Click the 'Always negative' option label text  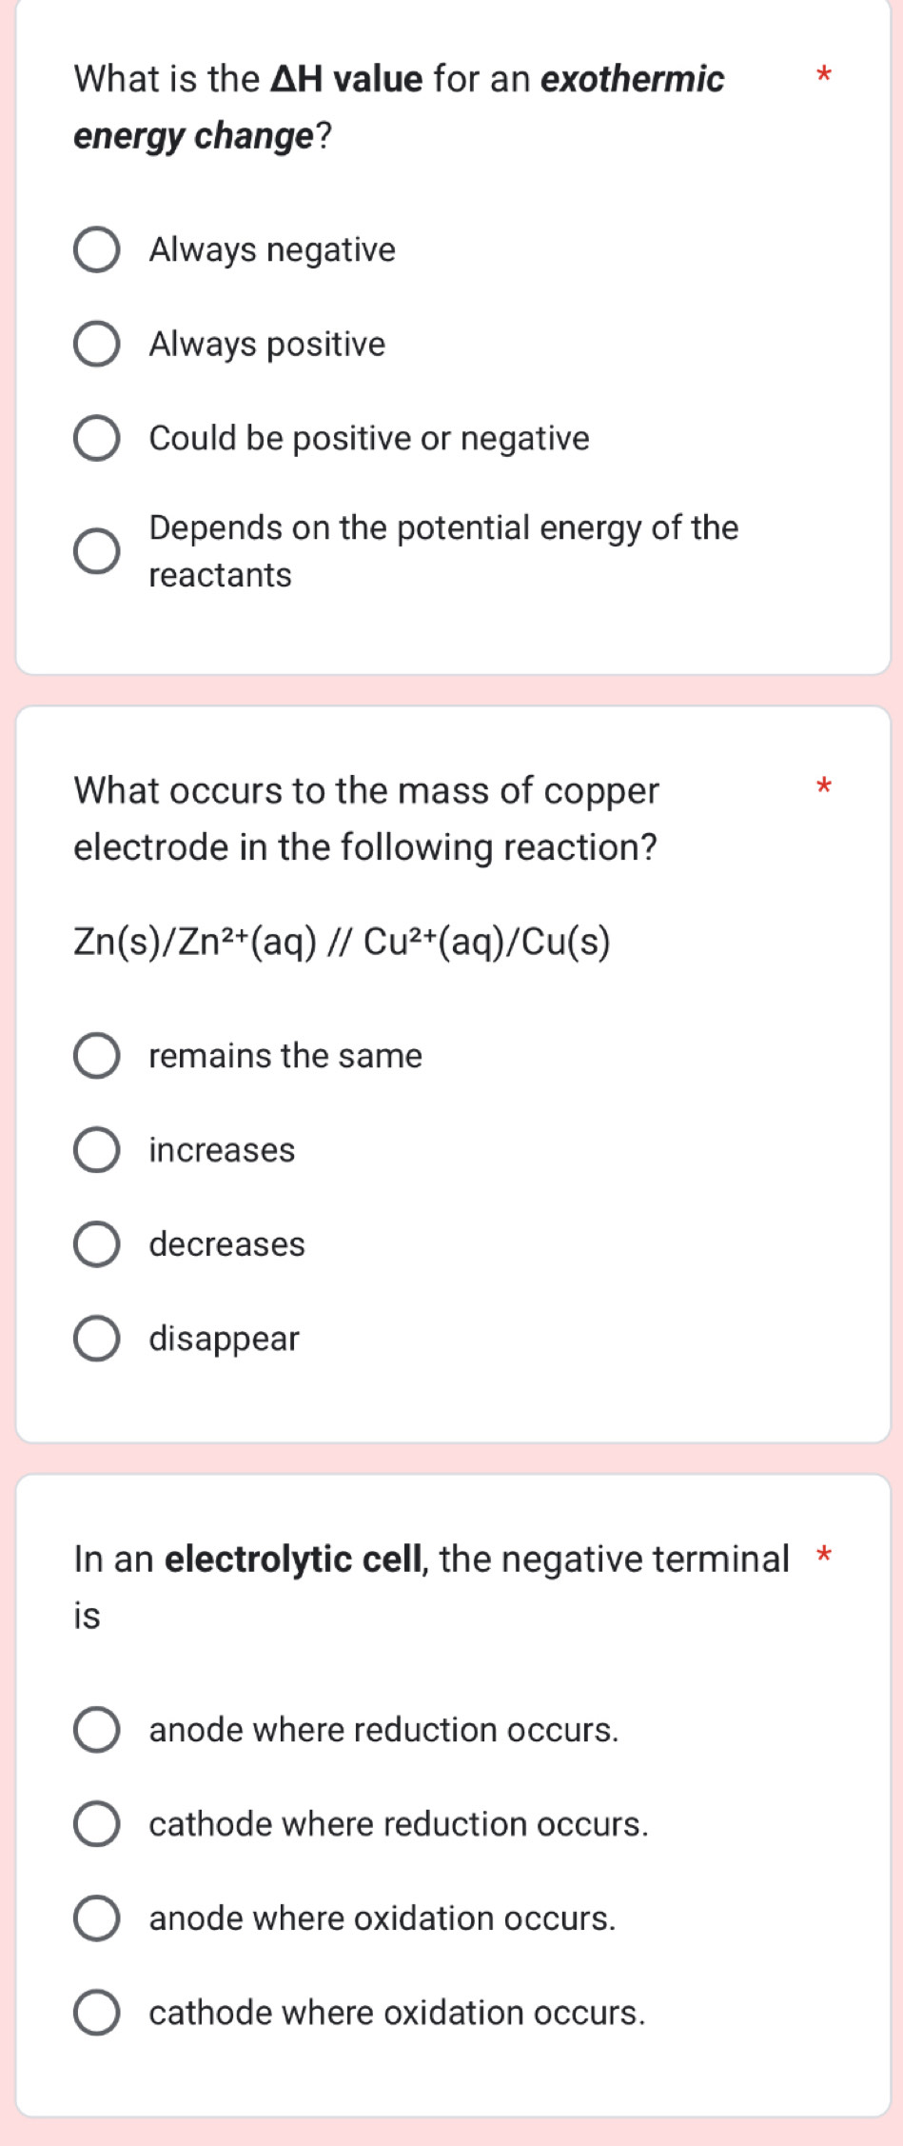coord(269,250)
